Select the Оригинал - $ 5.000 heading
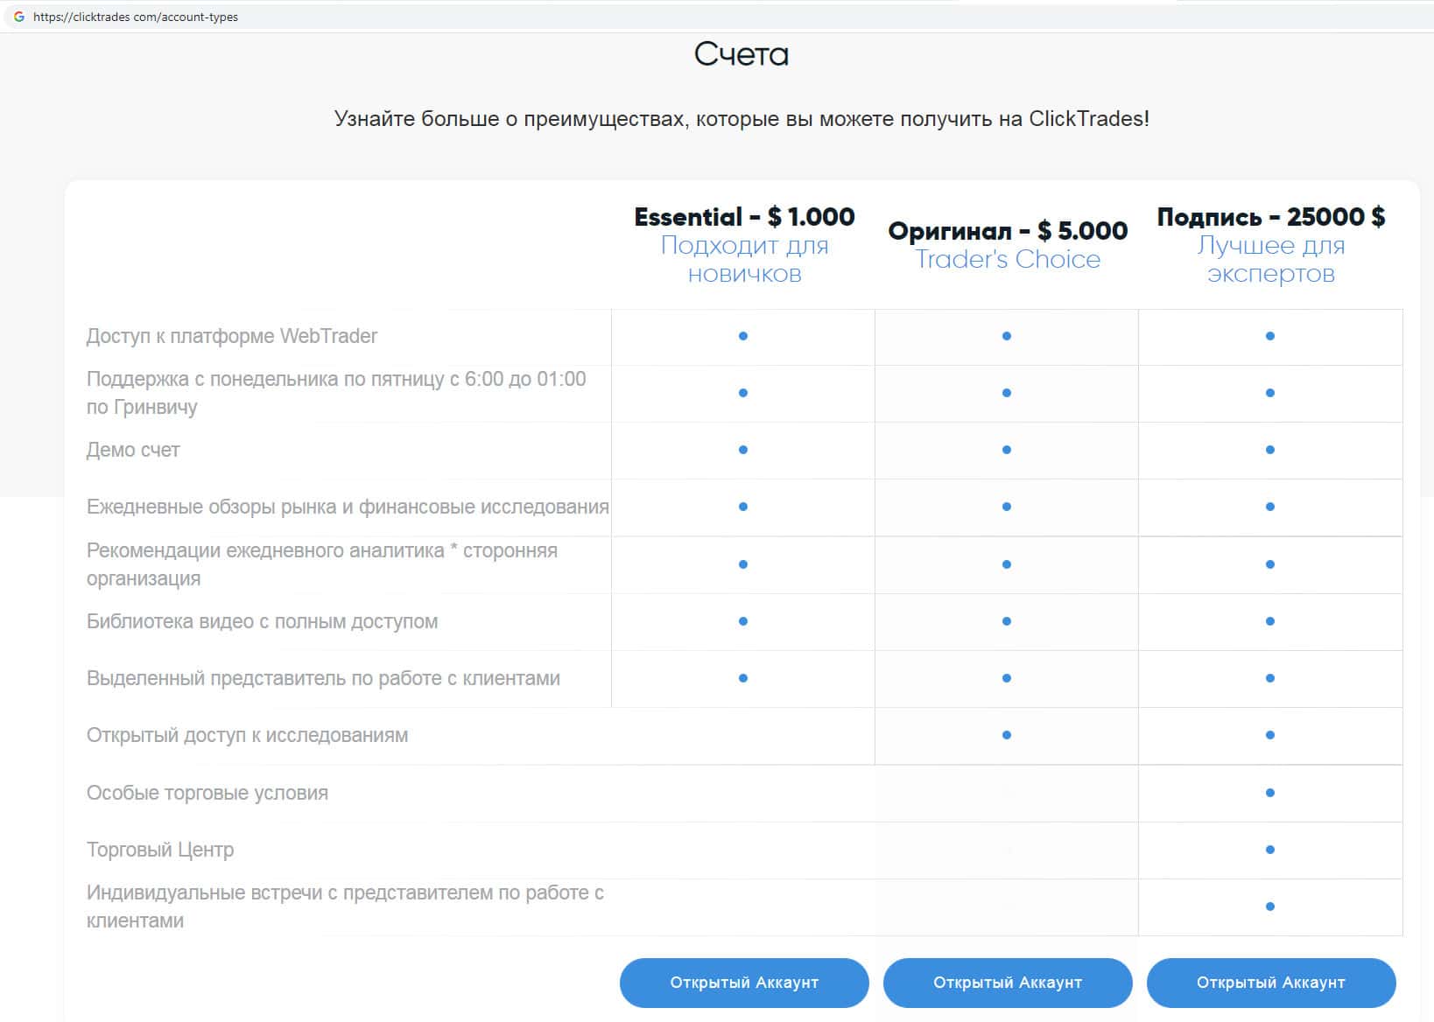Screen dimensions: 1434x1022 click(1008, 230)
